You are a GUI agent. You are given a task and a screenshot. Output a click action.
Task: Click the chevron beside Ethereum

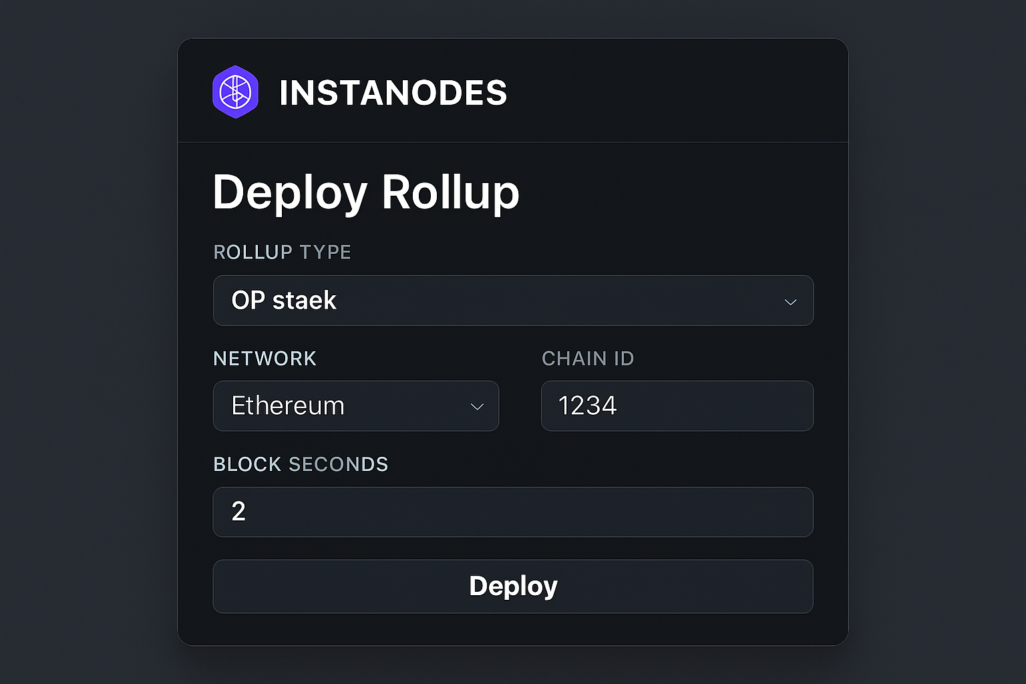pos(477,407)
